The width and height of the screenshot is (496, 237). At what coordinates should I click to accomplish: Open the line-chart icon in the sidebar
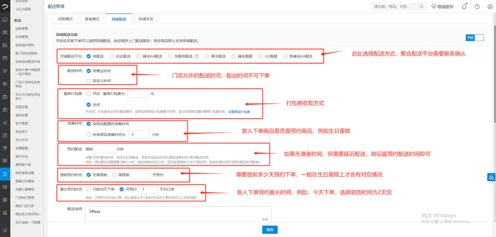[5, 123]
